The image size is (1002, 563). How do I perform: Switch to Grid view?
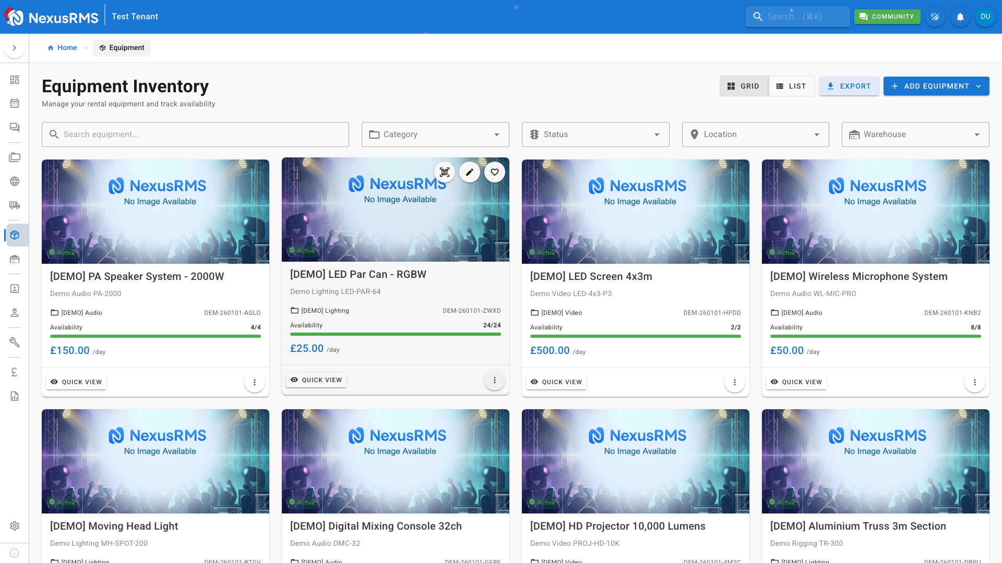744,86
